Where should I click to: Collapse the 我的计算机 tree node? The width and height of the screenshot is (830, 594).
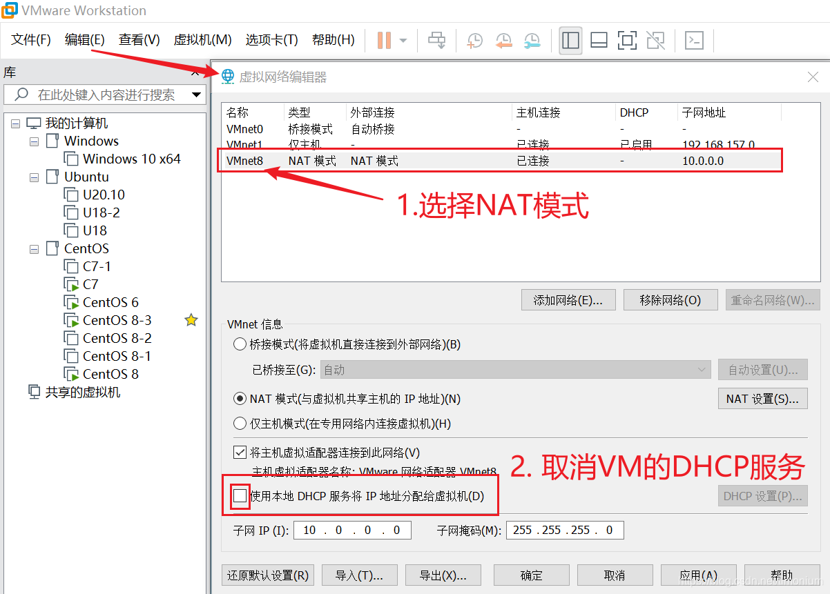coord(16,123)
